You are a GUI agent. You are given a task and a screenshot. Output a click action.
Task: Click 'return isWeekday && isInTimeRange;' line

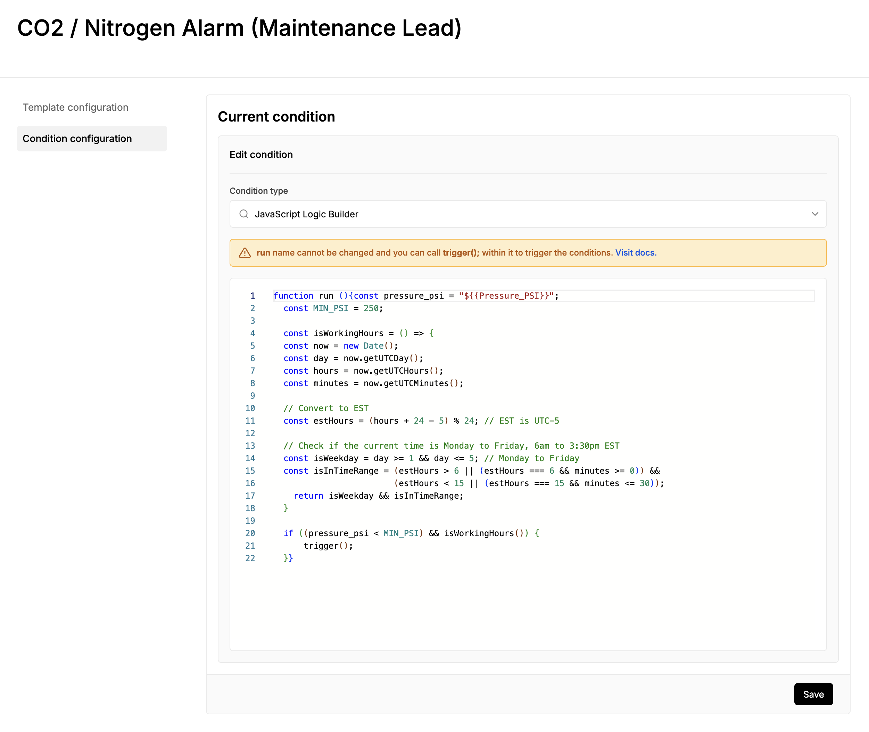[x=379, y=496]
